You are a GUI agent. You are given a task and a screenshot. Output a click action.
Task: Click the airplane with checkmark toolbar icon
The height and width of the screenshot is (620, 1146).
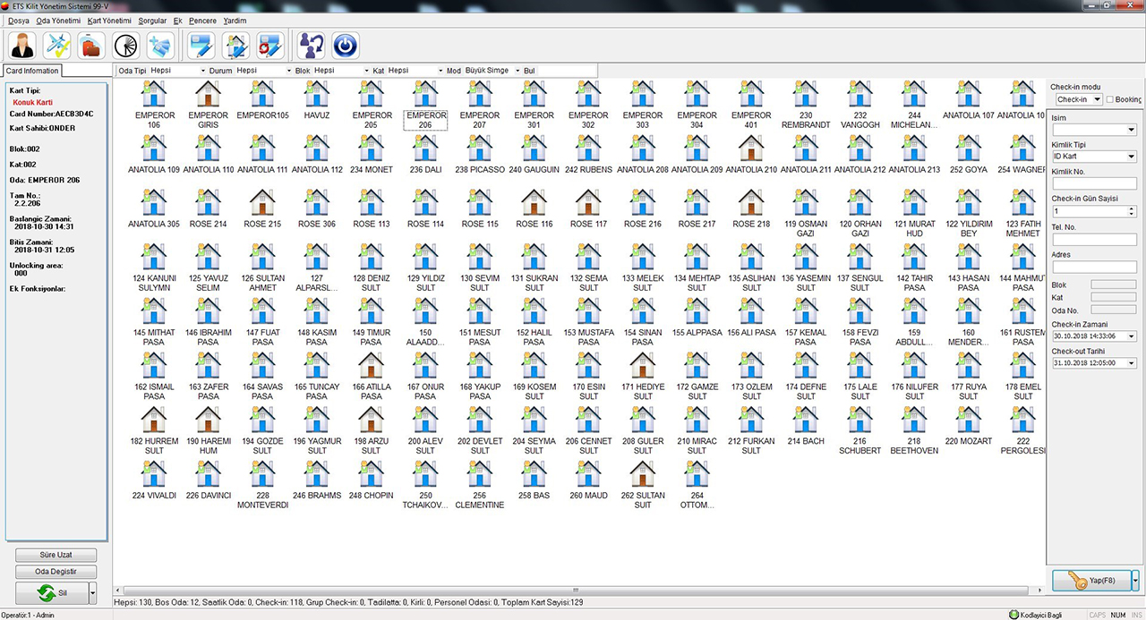click(56, 45)
